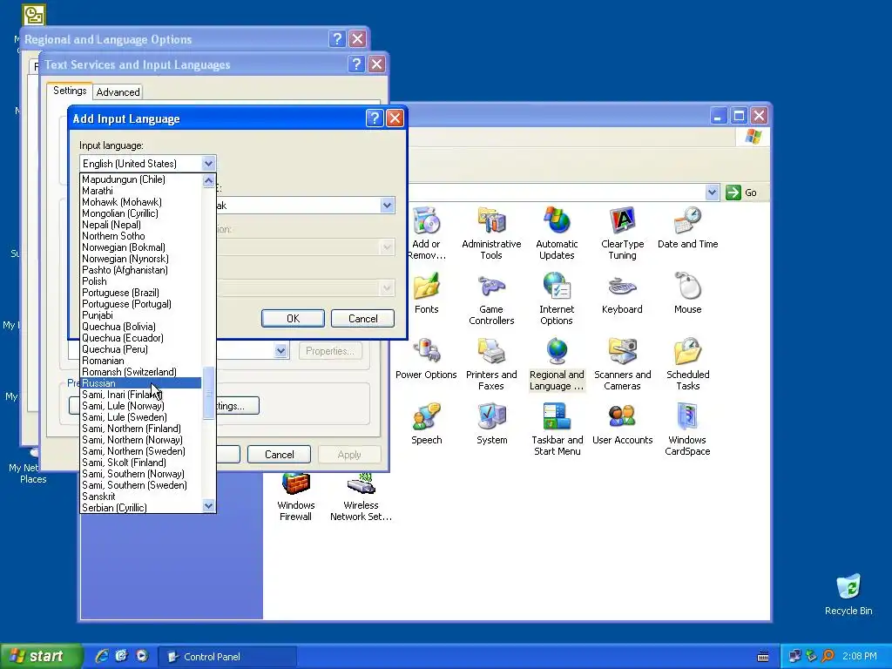Choose Romanian in the language list
The width and height of the screenshot is (892, 669).
[141, 361]
